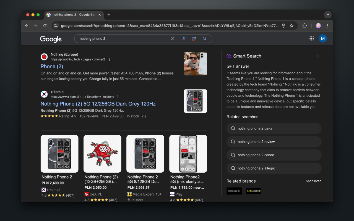Expand the tab search dropdown arrow
Screen dimensions: 354x221
328,15
